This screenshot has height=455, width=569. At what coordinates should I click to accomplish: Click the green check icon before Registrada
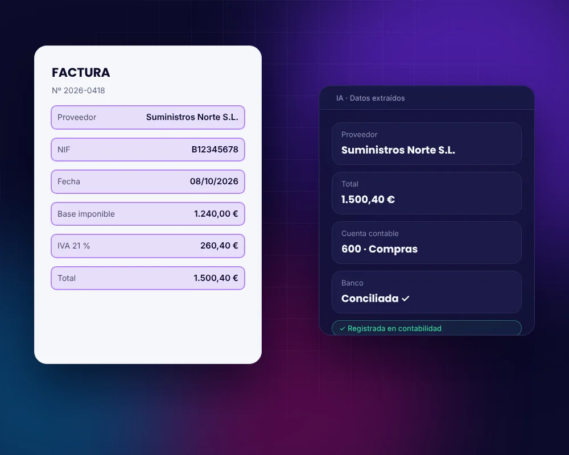pos(342,329)
